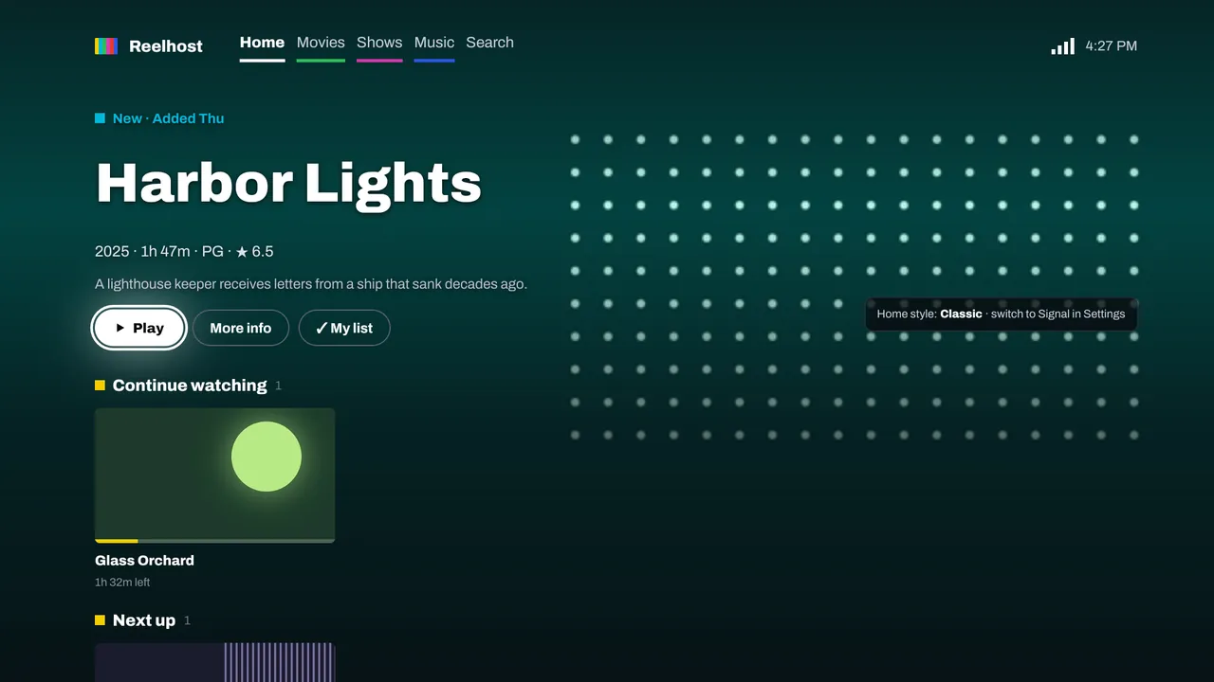The image size is (1214, 682).
Task: Click the 4:27 PM clock
Action: point(1112,45)
